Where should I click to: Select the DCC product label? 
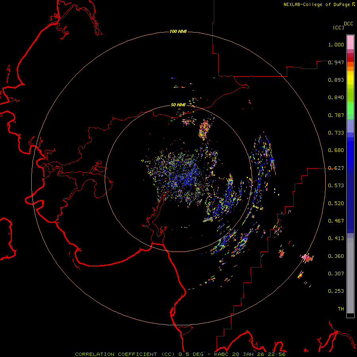(348, 24)
